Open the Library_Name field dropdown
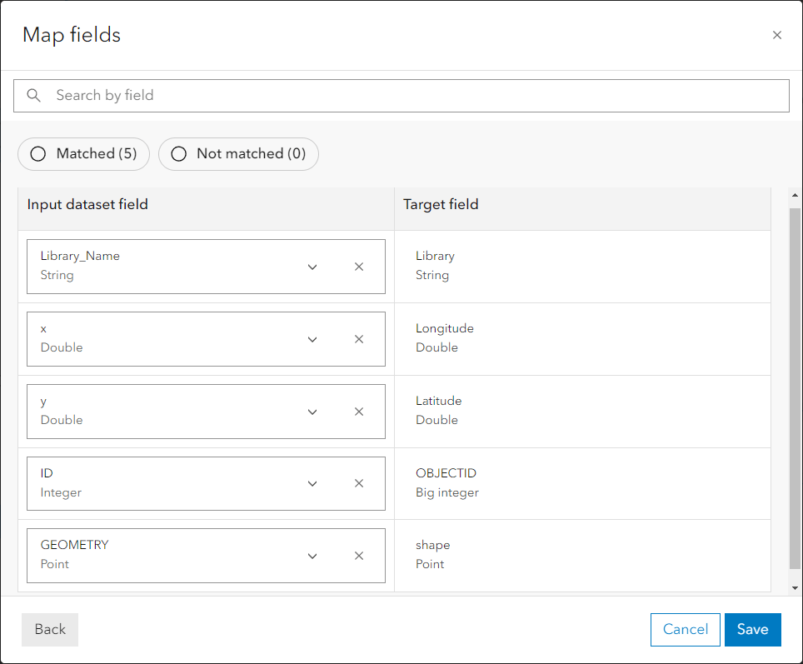This screenshot has height=664, width=803. pyautogui.click(x=312, y=267)
